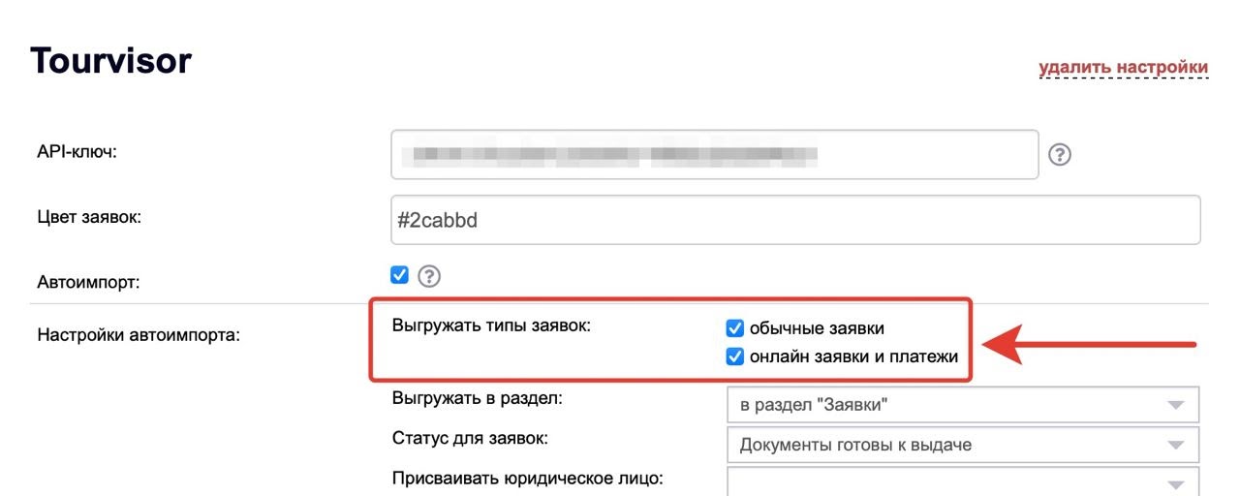Click the Цвет заявок field label
This screenshot has width=1240, height=496.
click(x=89, y=216)
